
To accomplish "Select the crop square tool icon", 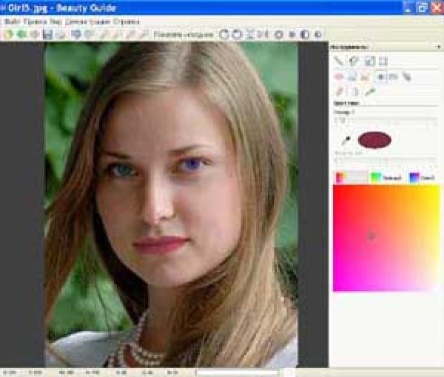I will (x=383, y=61).
